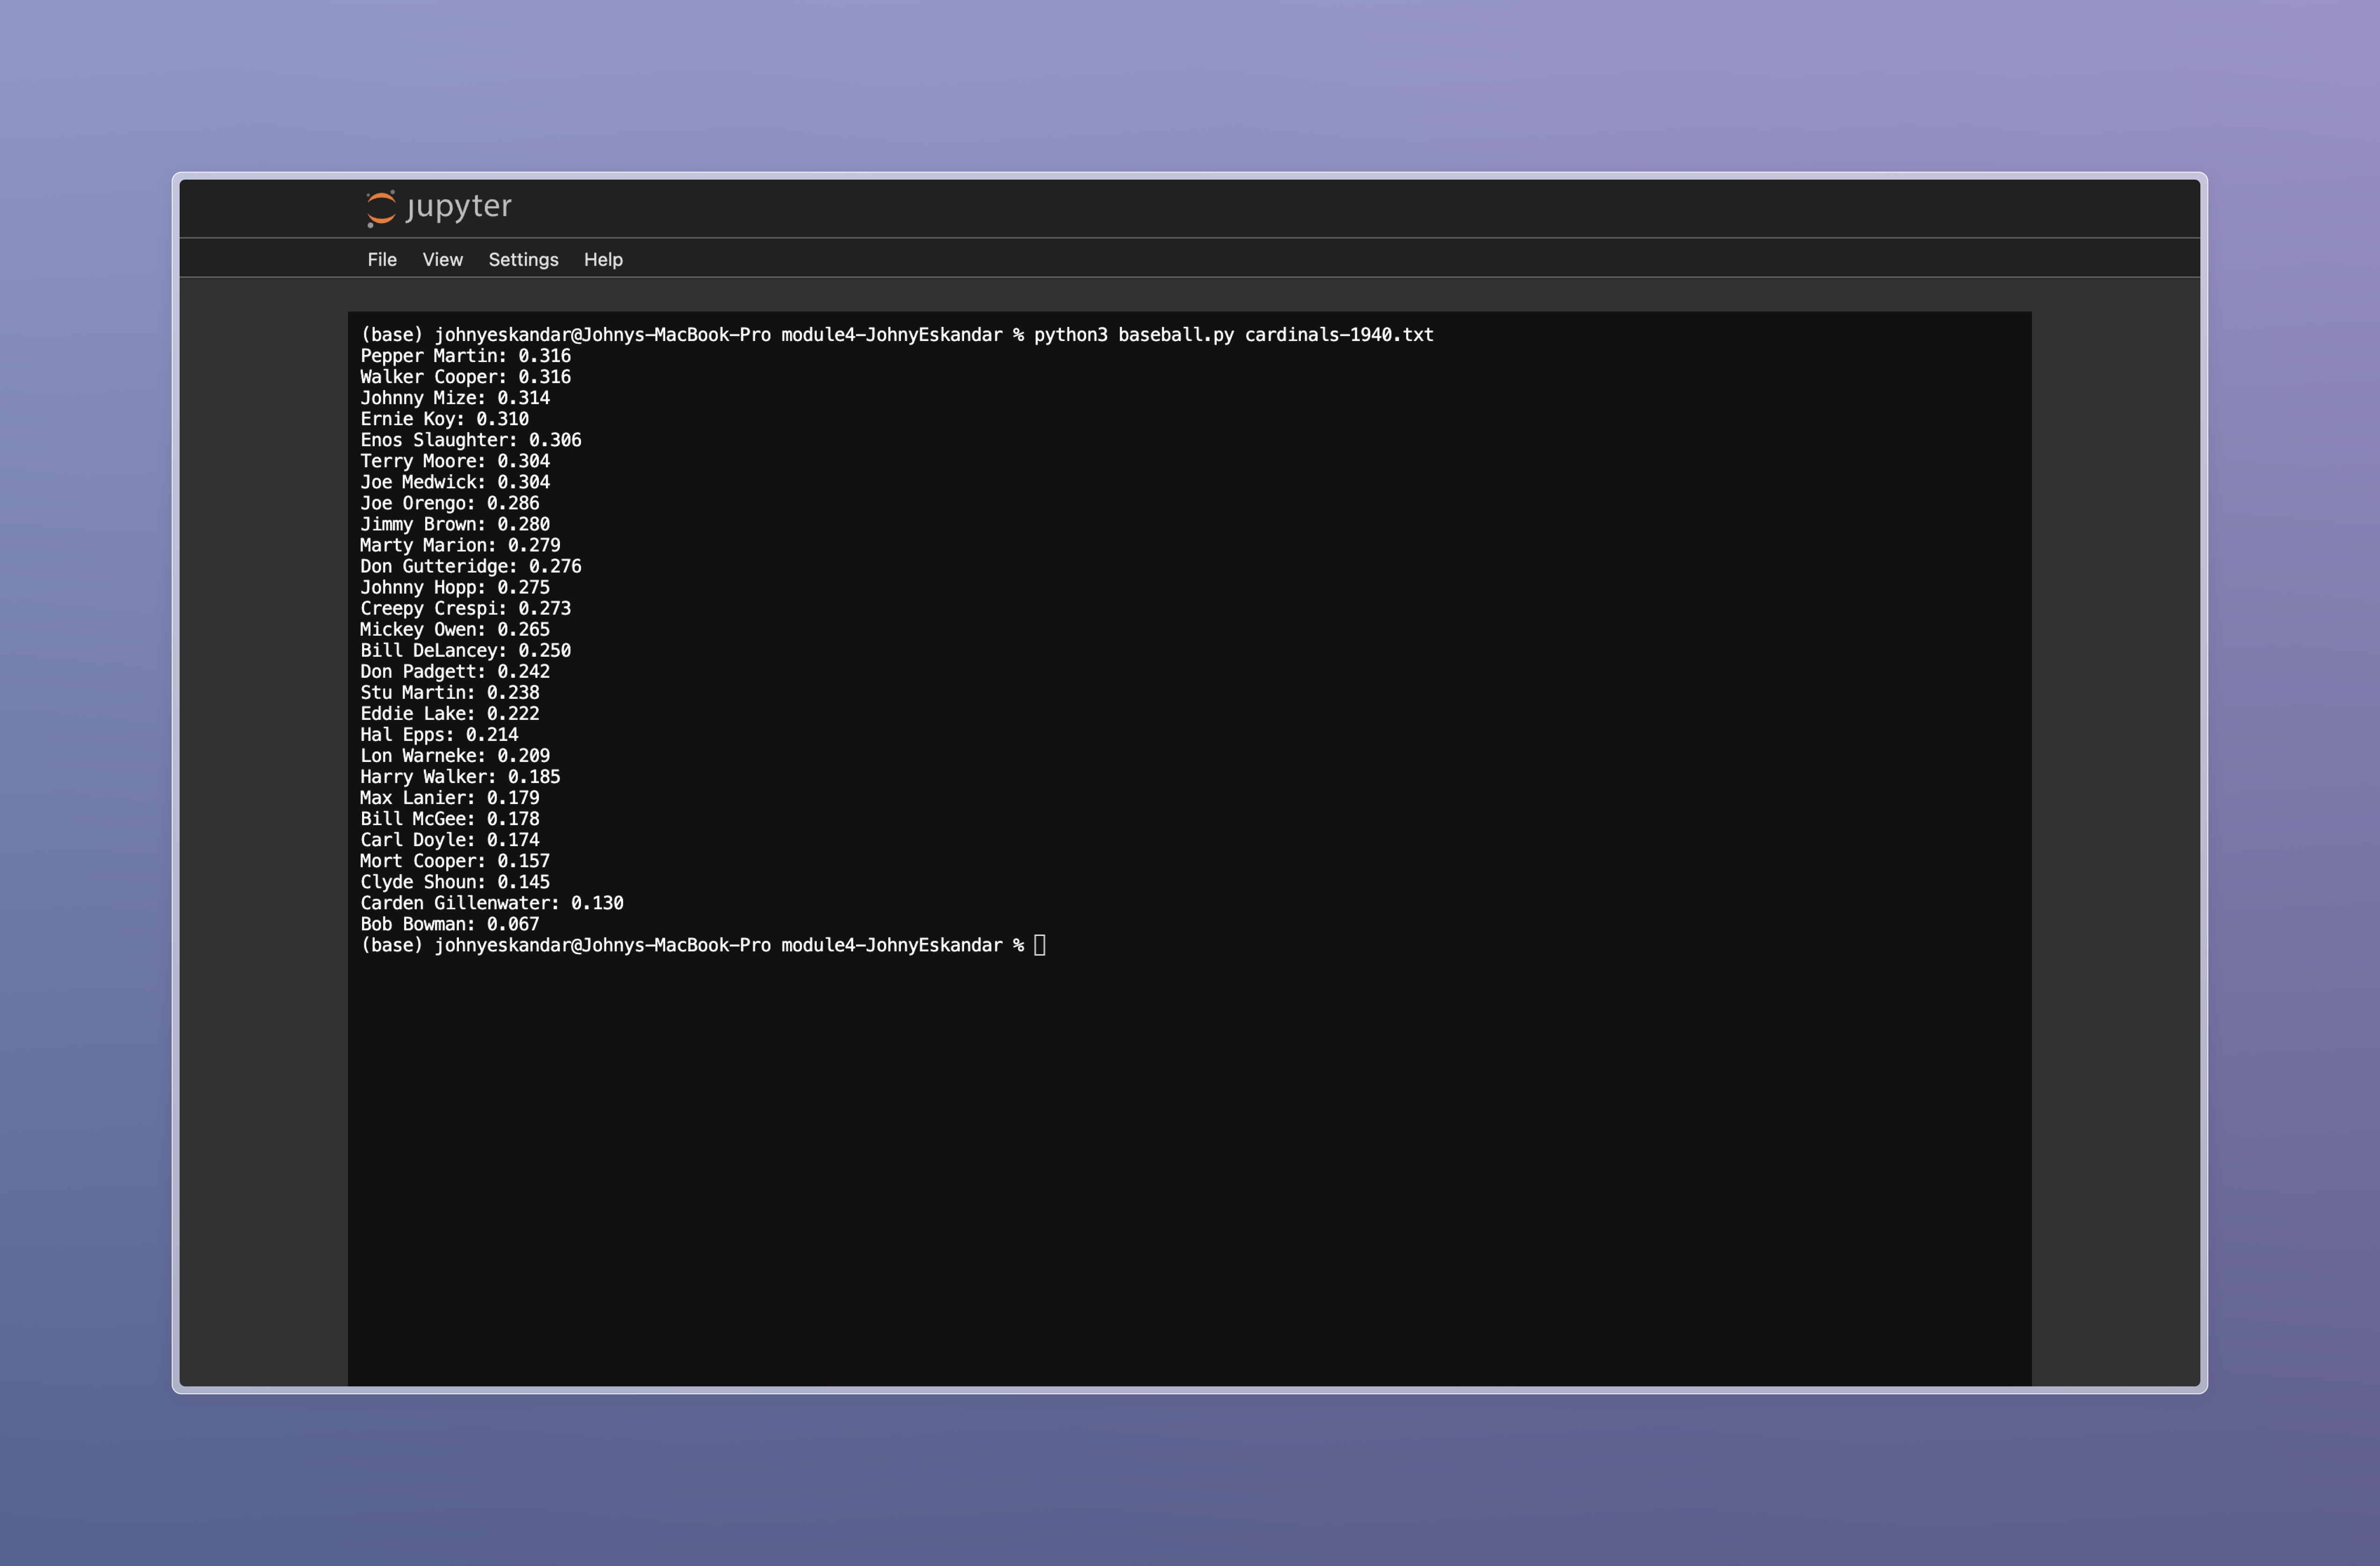This screenshot has height=1566, width=2380.
Task: Click the Jupyter logo icon
Action: tap(381, 208)
